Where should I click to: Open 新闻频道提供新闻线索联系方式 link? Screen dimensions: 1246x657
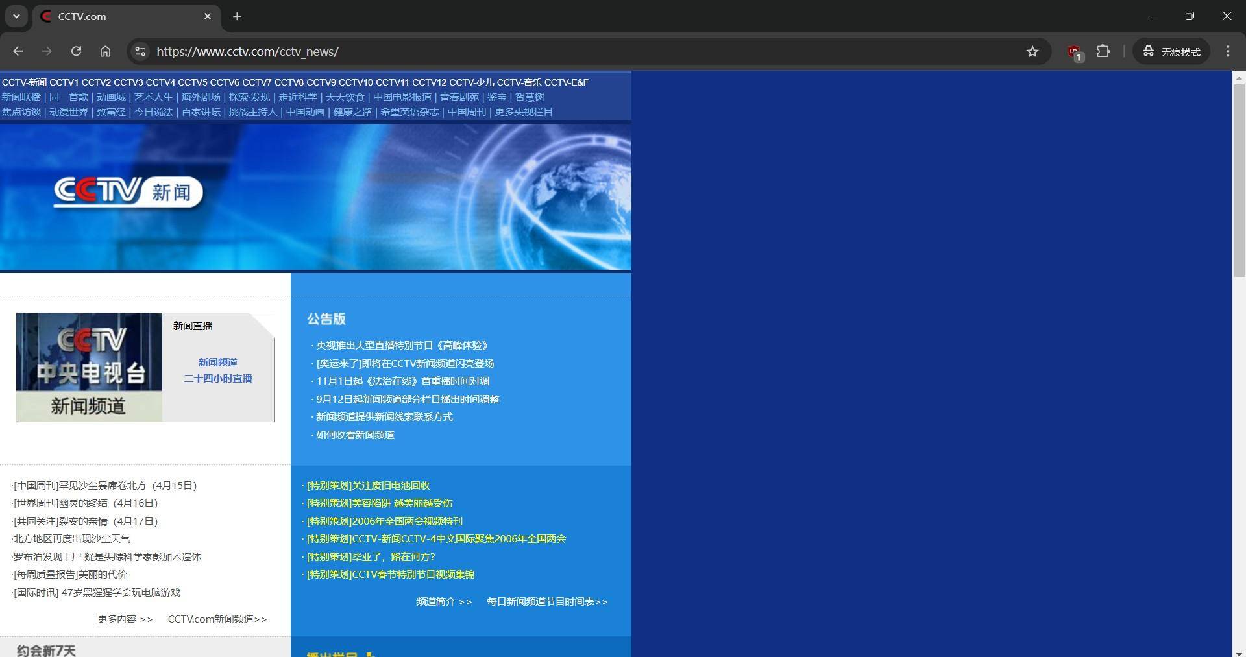tap(384, 417)
